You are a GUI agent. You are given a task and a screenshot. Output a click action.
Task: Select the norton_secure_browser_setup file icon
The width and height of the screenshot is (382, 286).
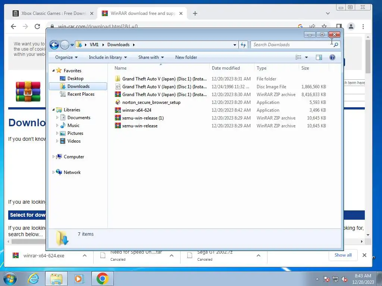(118, 102)
